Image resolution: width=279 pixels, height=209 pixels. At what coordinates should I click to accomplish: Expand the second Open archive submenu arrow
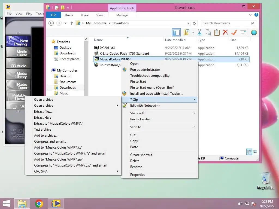tap(118, 106)
